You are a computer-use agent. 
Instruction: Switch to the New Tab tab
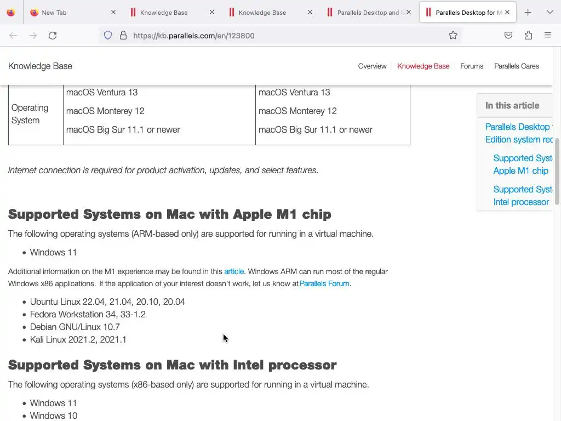(x=73, y=13)
